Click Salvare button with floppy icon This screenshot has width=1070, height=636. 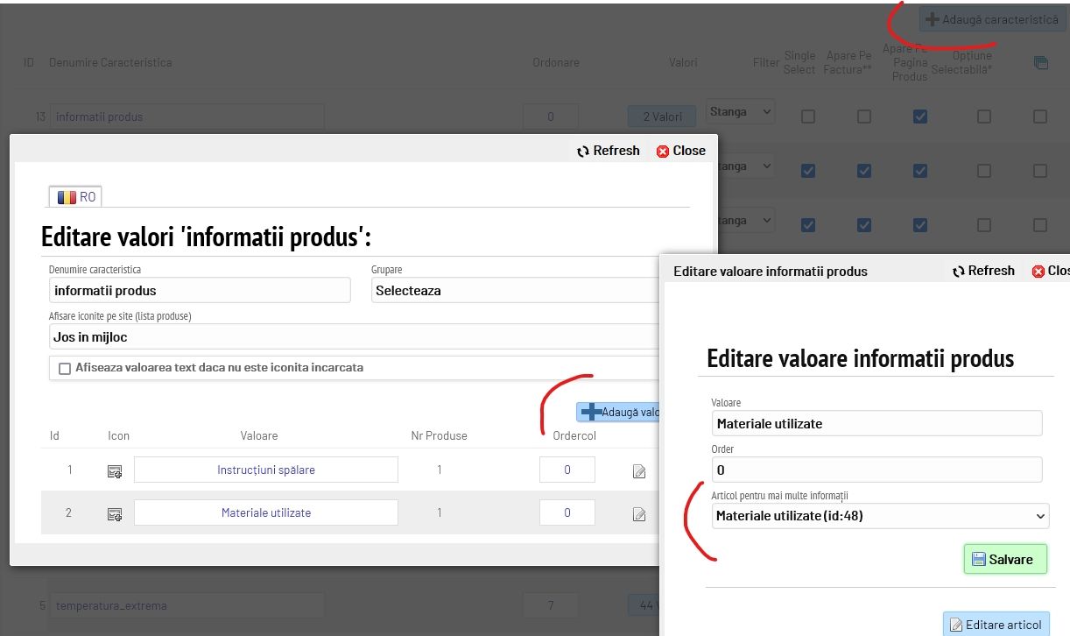tap(1005, 559)
